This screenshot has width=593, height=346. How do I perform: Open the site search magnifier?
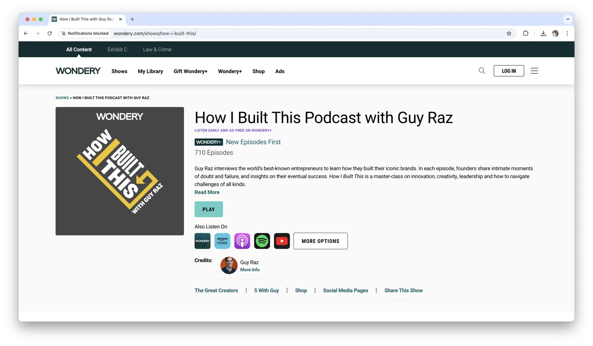pos(482,71)
